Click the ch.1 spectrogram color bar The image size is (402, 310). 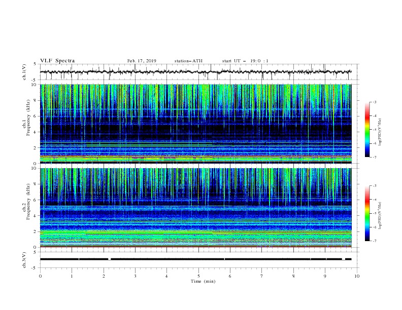pyautogui.click(x=367, y=130)
